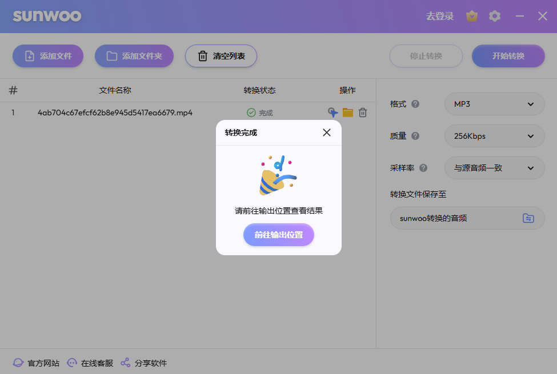
Task: Click 清空列表 to clear the list
Action: click(221, 56)
